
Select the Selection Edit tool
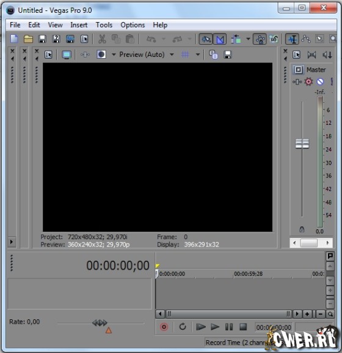click(x=319, y=39)
